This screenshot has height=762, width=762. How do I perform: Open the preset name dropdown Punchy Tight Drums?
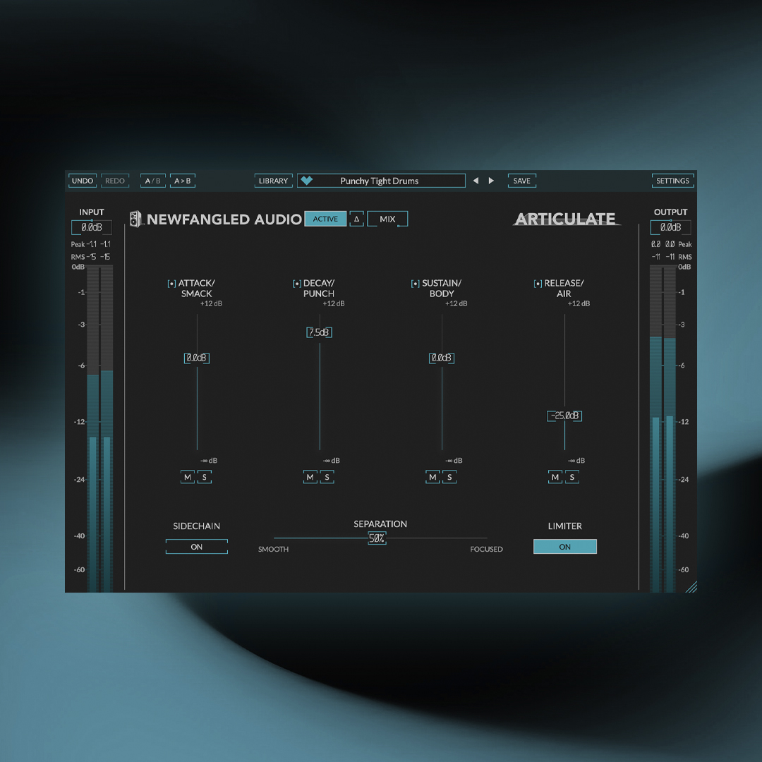click(x=381, y=181)
